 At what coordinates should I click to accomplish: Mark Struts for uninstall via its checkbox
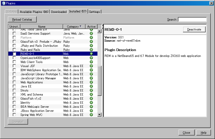click(x=14, y=90)
